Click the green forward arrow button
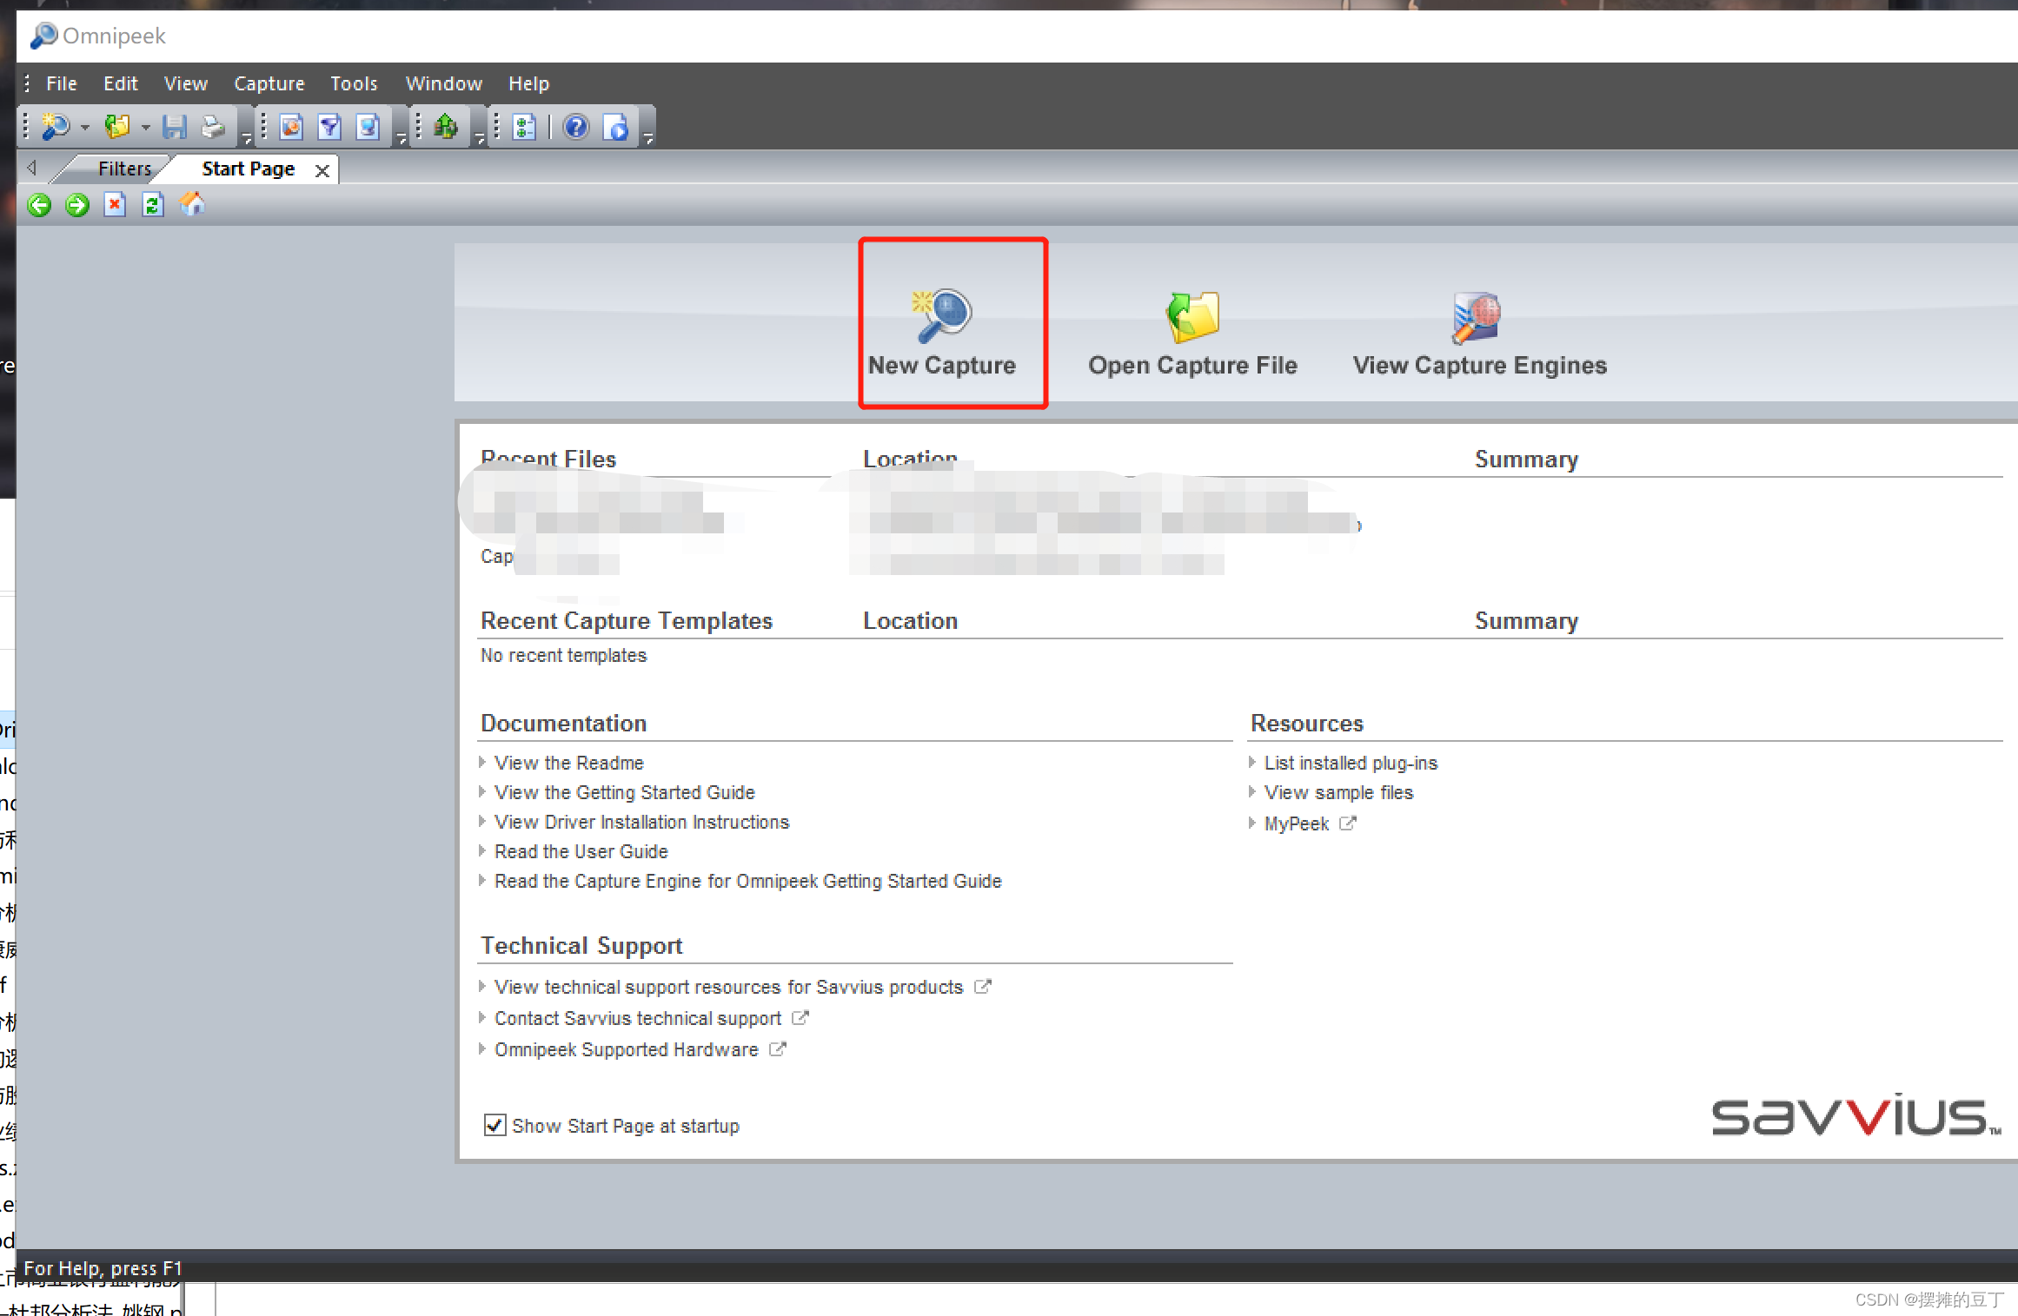This screenshot has width=2018, height=1316. pyautogui.click(x=77, y=205)
